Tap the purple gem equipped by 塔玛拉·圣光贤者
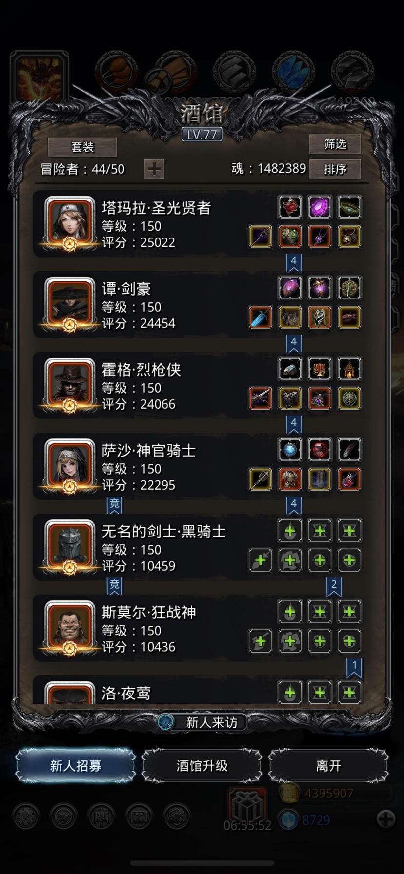 click(x=320, y=207)
